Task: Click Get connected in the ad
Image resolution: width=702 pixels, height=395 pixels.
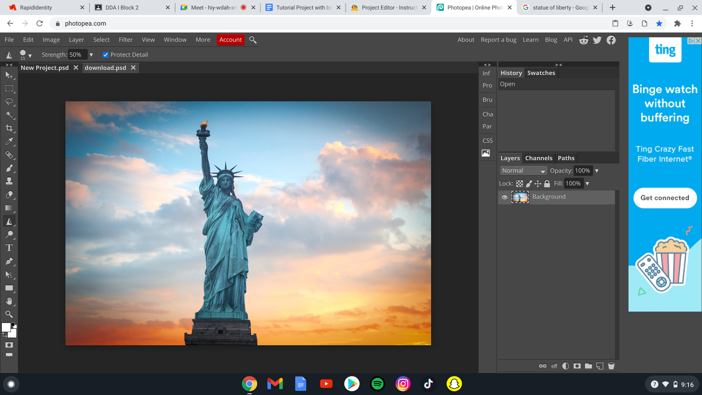Action: tap(665, 198)
